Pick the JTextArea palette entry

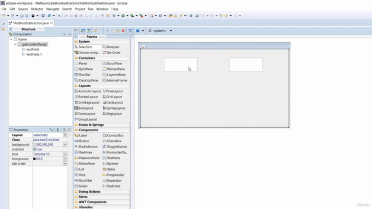point(83,152)
